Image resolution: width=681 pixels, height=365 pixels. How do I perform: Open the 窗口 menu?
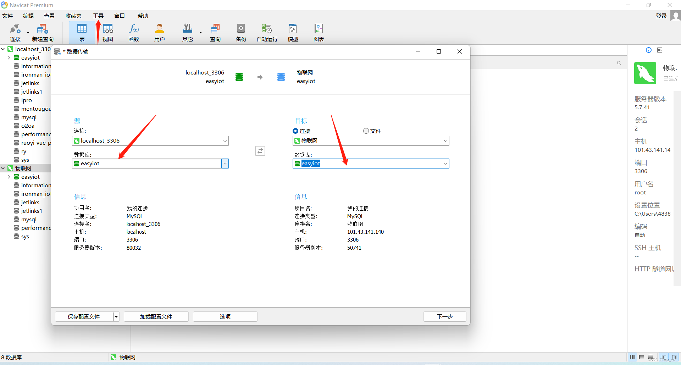[x=120, y=16]
